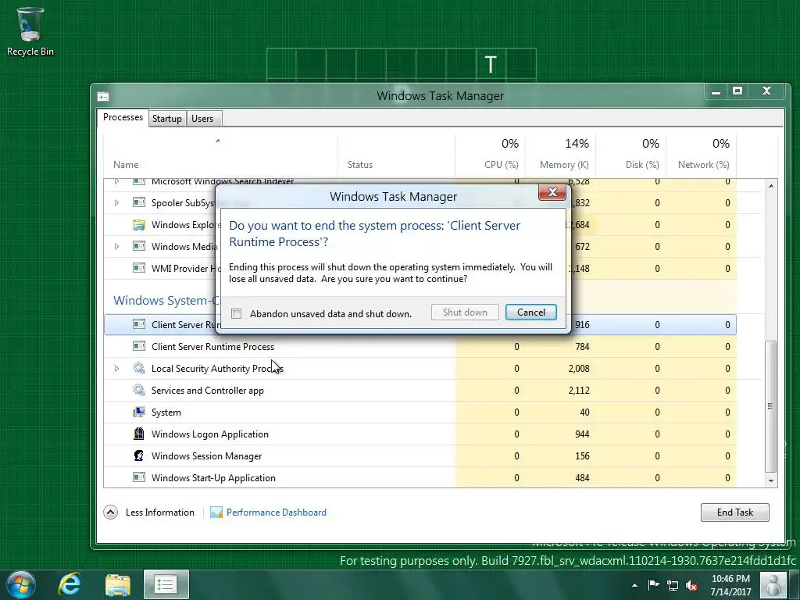Click the Windows Start orb
Viewport: 800px width, 600px height.
click(x=21, y=584)
